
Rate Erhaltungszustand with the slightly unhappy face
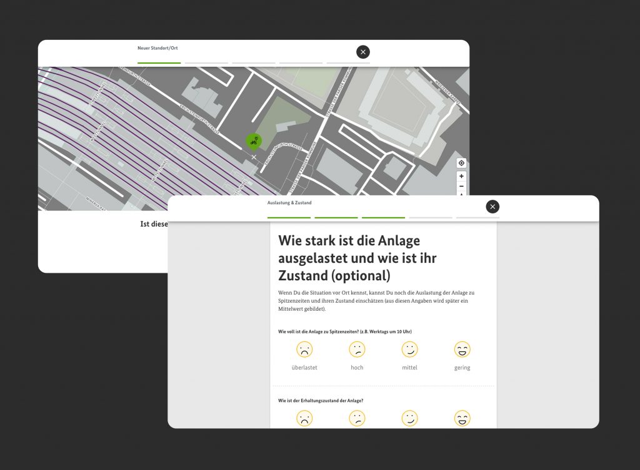pyautogui.click(x=357, y=418)
